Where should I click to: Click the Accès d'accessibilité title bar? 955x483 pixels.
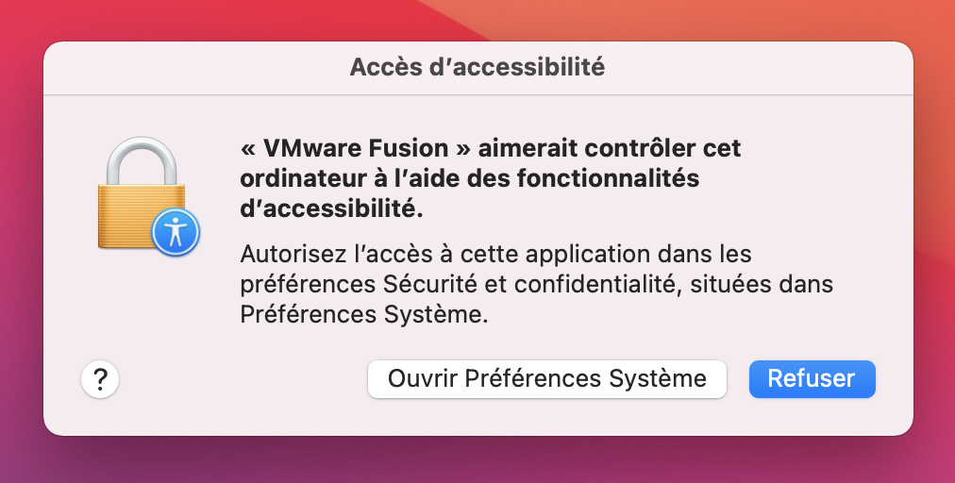(x=477, y=67)
